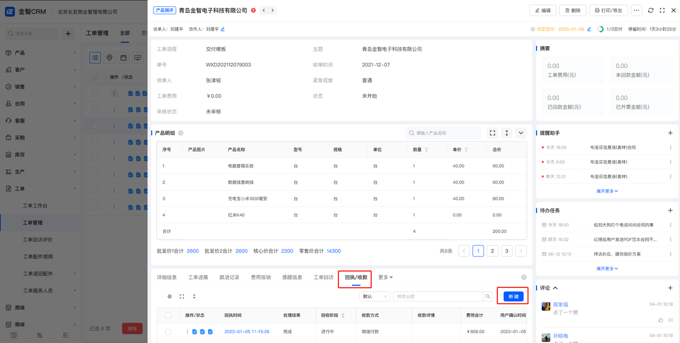Click the magnifier icon beside 搜索主题 field

(487, 296)
